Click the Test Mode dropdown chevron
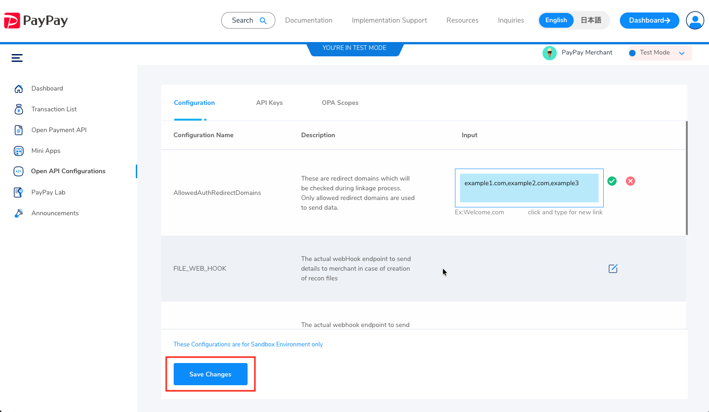709x412 pixels. 682,53
